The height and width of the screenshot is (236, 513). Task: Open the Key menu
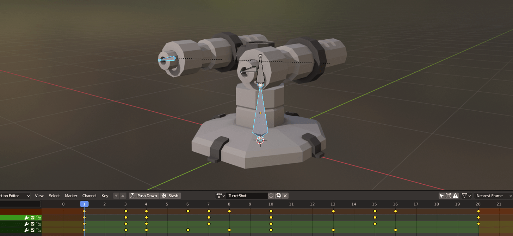[105, 196]
